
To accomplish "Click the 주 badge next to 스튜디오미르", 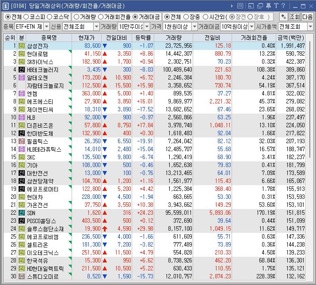I will coord(21,276).
